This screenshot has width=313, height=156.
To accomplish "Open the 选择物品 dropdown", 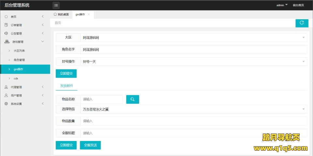I will (194, 109).
